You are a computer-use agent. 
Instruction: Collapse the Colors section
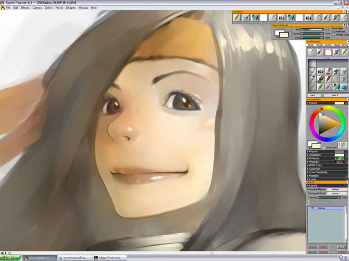(x=308, y=103)
